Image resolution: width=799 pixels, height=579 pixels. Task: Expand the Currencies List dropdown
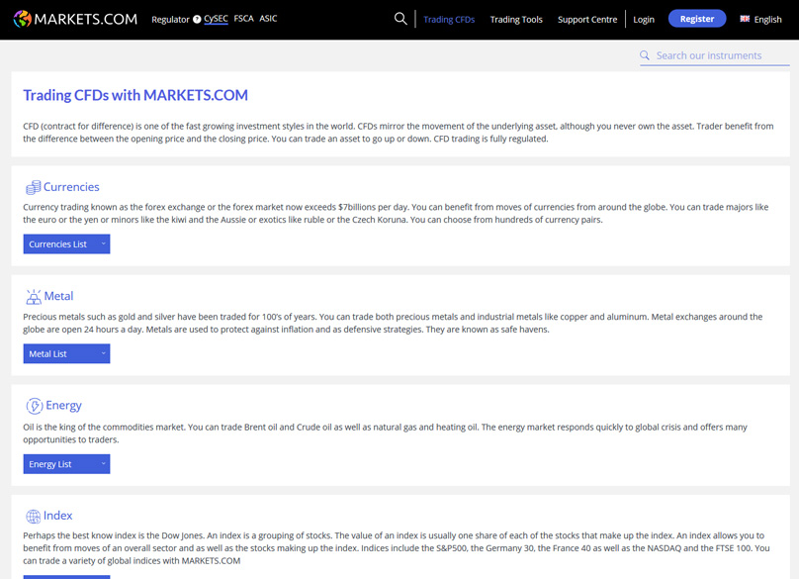tap(66, 244)
